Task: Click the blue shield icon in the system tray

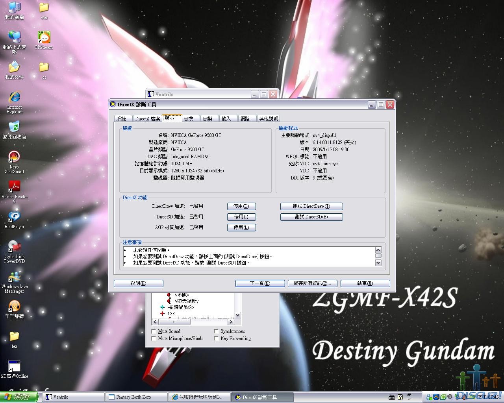Action: [437, 397]
